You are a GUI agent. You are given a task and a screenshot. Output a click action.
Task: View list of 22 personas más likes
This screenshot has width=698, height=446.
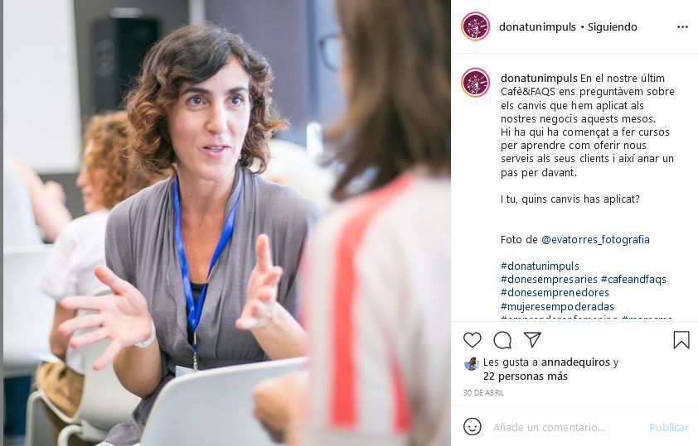526,376
